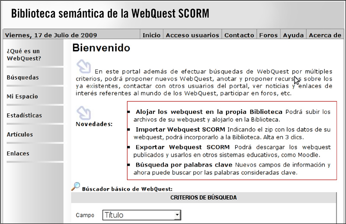This screenshot has width=346, height=224.
Task: Open the Contacto page
Action: [x=239, y=35]
